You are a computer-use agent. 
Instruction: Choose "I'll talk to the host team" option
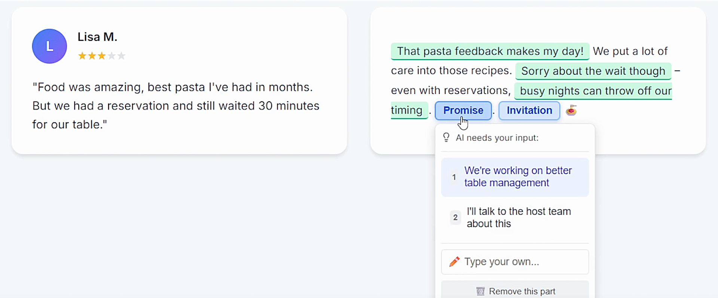tap(519, 217)
